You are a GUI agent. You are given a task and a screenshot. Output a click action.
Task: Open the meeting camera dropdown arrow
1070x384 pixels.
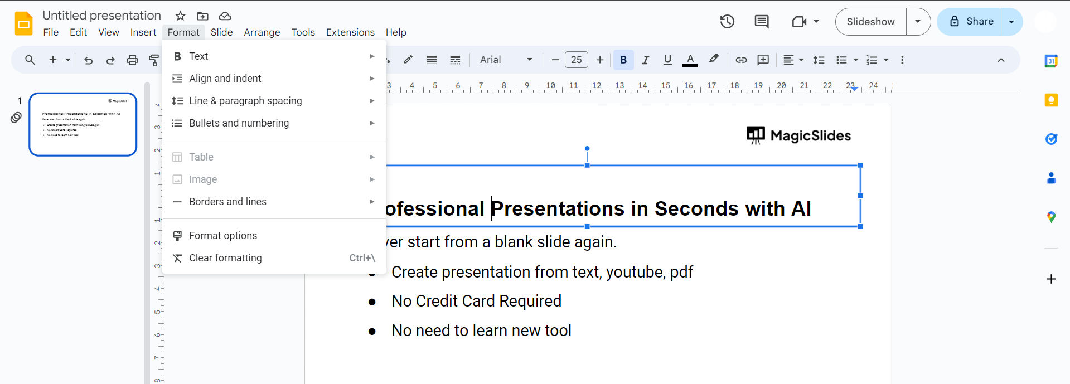click(816, 22)
